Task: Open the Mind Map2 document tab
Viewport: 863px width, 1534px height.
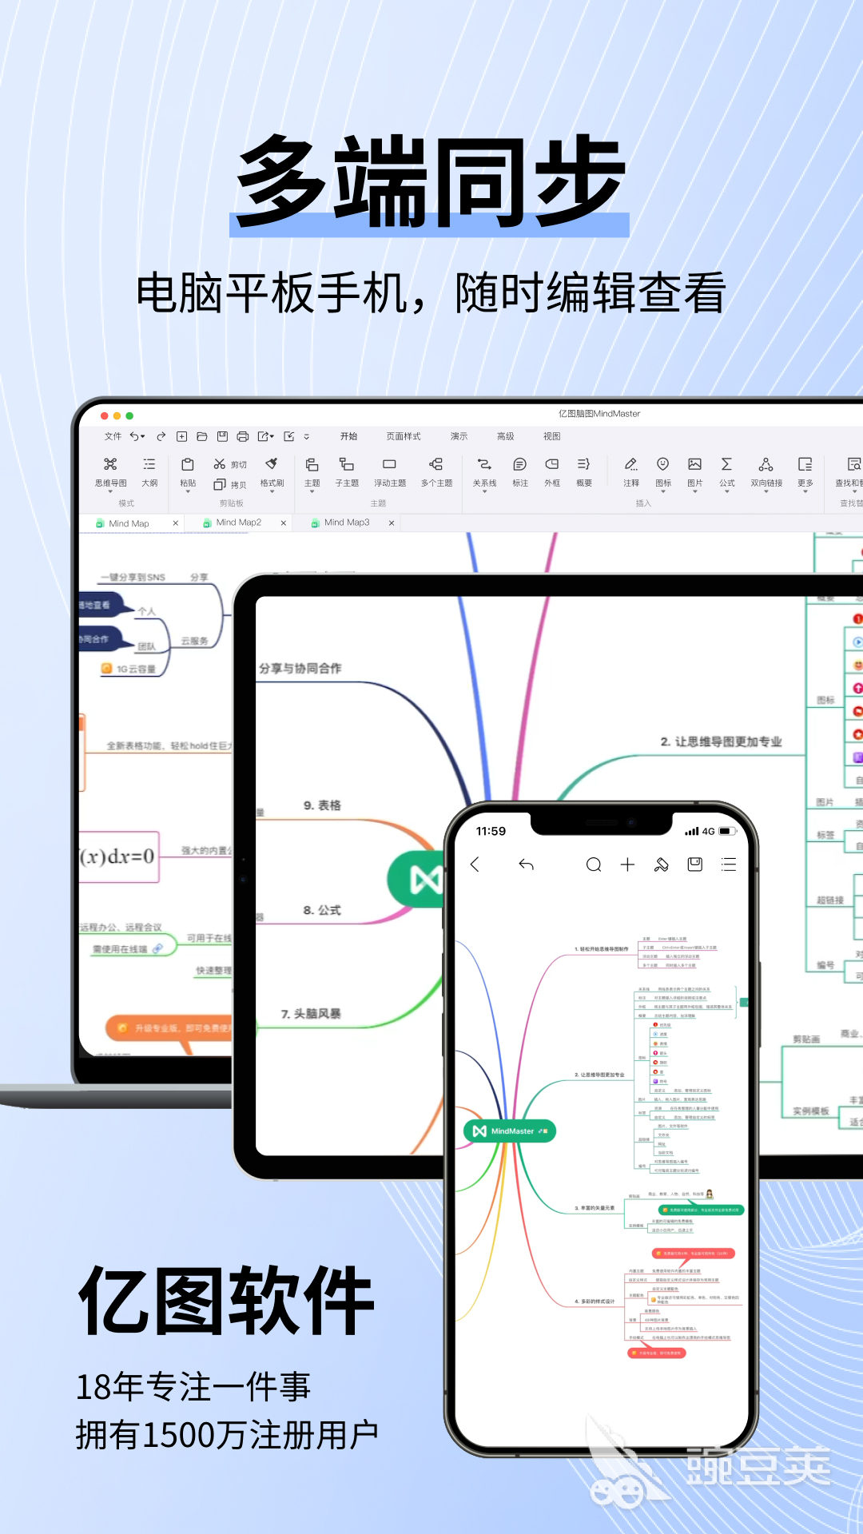Action: (238, 523)
